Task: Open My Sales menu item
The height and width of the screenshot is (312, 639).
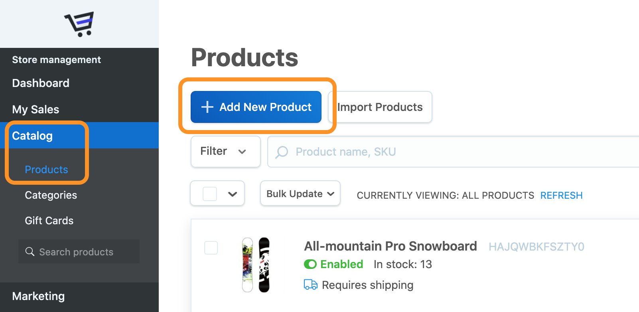Action: [x=35, y=109]
